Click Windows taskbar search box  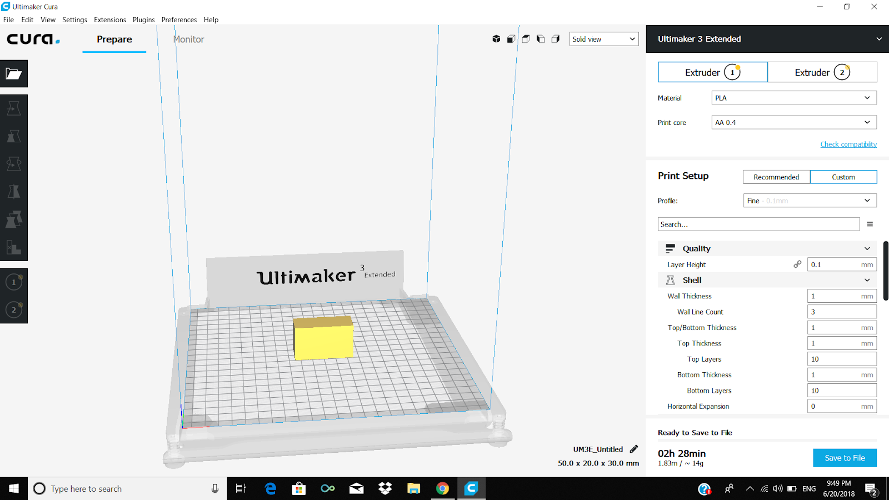[x=128, y=488]
